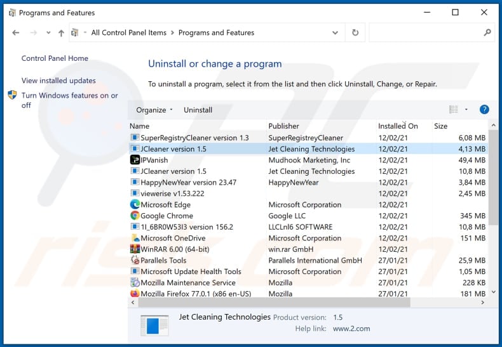The image size is (502, 347).
Task: Click the 228 KB size cell
Action: pos(474,282)
